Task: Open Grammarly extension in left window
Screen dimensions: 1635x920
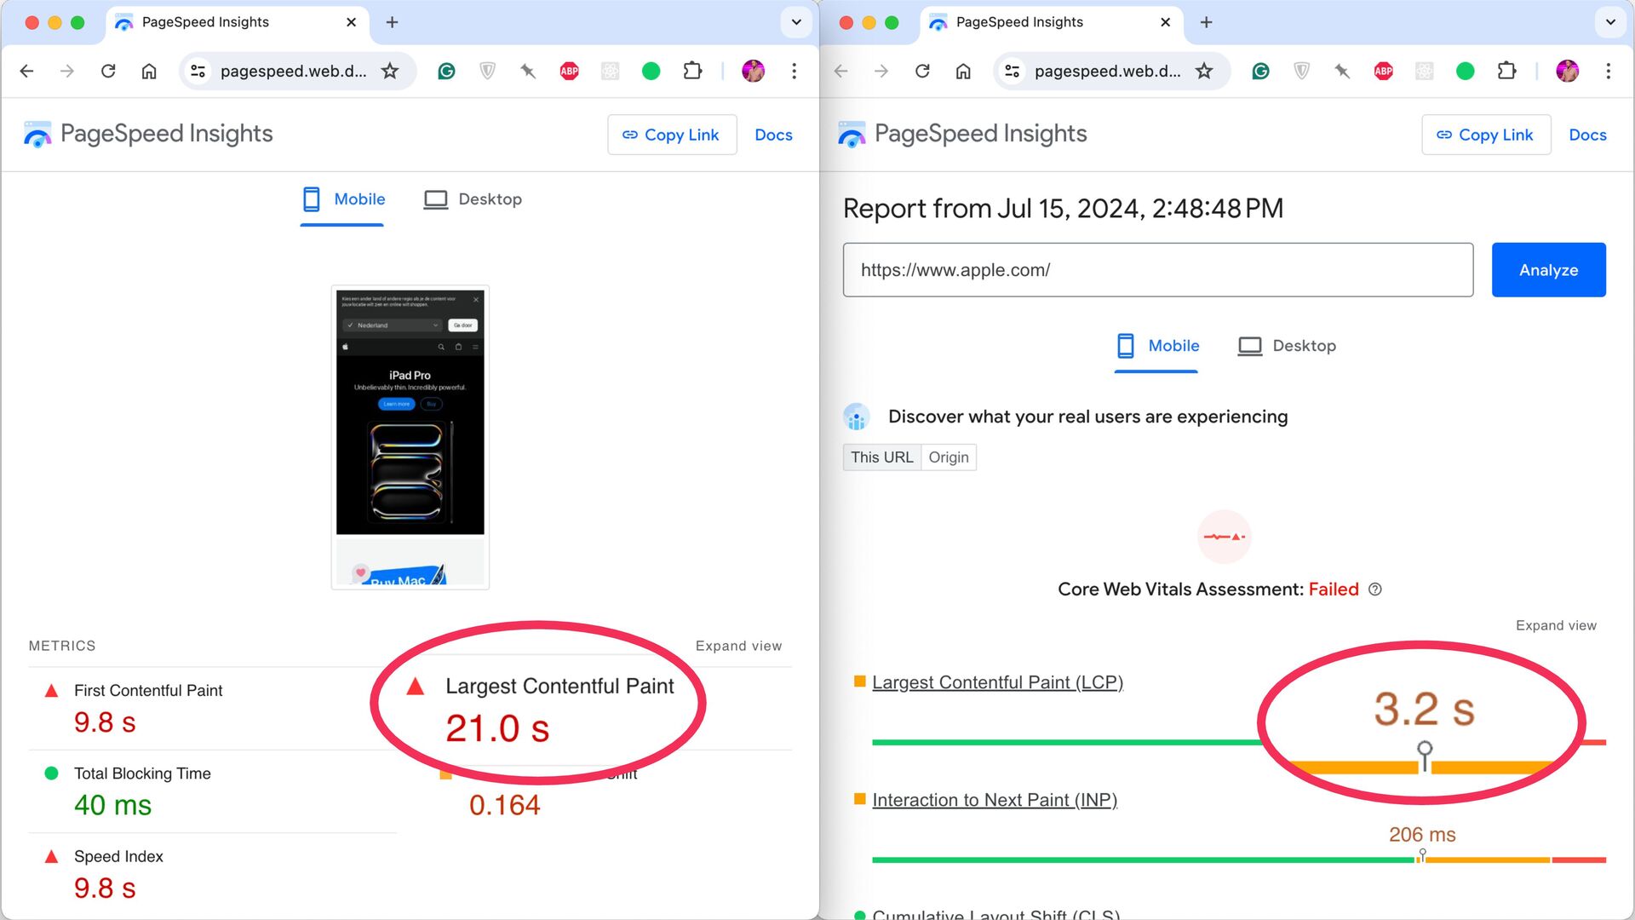Action: pyautogui.click(x=446, y=71)
